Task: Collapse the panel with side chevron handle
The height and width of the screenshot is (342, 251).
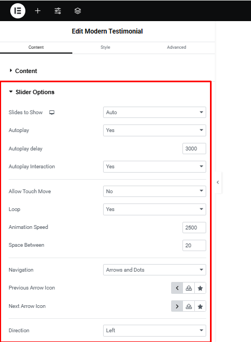Action: click(218, 182)
